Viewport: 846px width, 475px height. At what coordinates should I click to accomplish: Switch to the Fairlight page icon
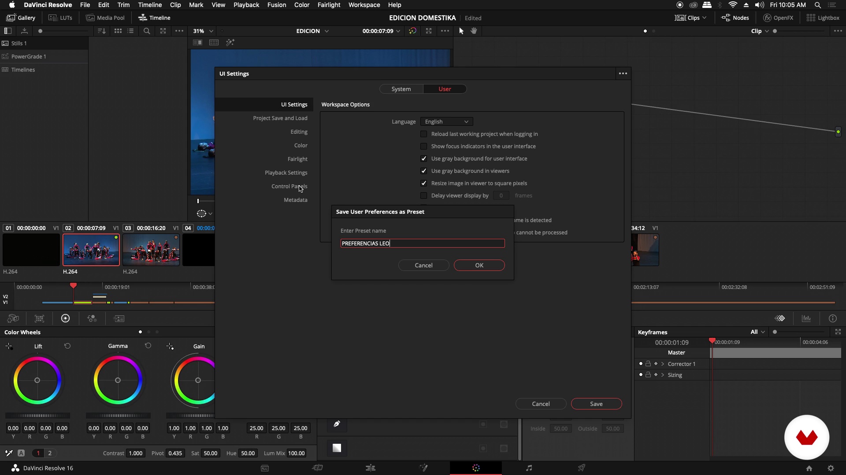point(529,468)
